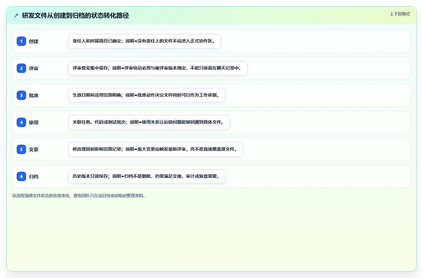
Task: Click the 评审意见集中留存 description box
Action: tap(158, 68)
